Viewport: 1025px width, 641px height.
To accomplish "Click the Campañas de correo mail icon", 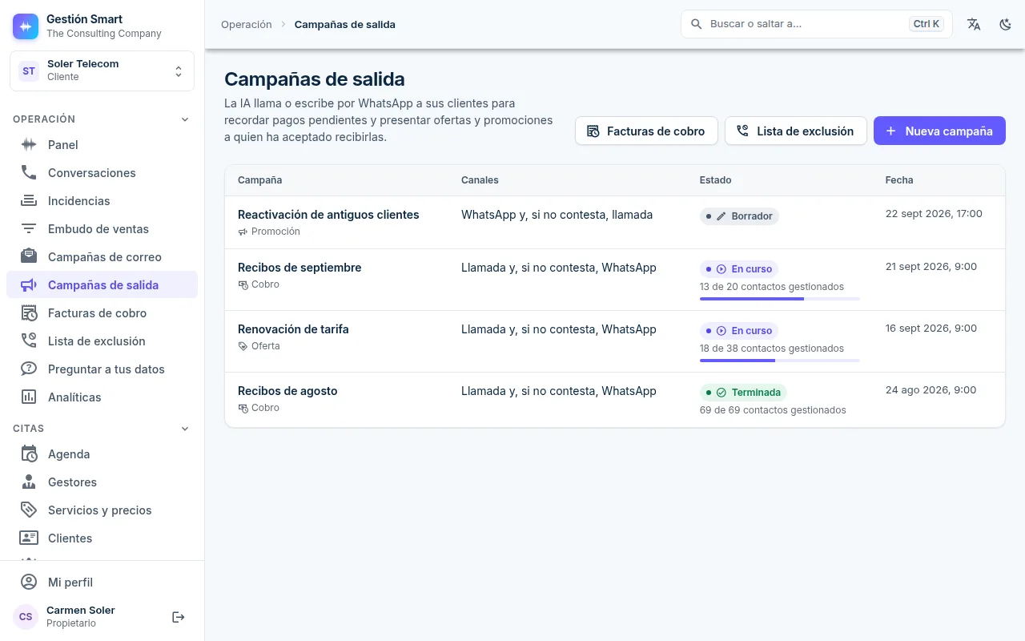I will 29,257.
